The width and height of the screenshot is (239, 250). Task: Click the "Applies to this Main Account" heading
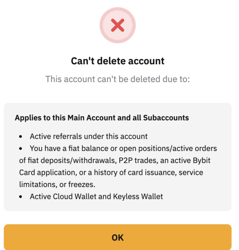(x=102, y=118)
